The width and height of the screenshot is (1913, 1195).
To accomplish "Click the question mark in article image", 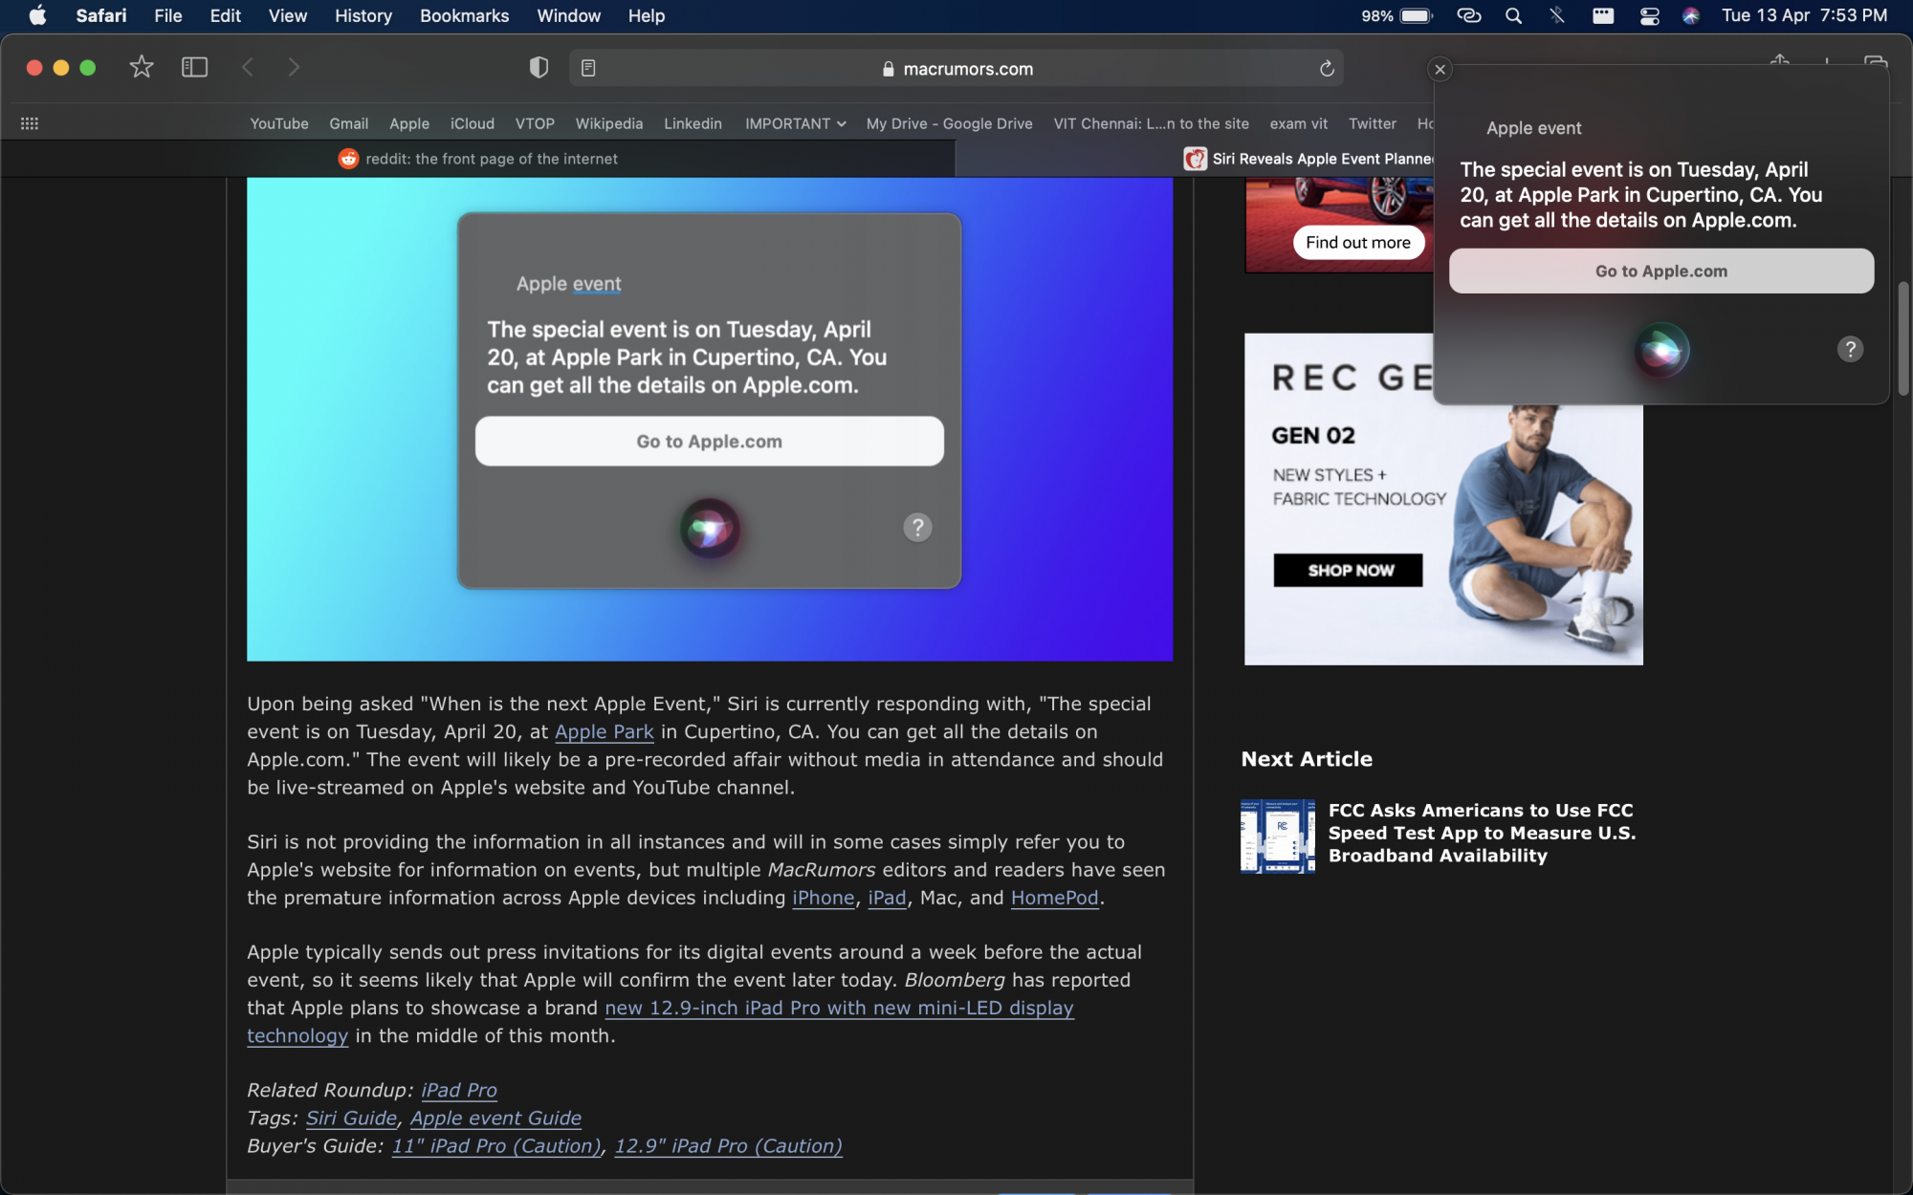I will [x=917, y=527].
